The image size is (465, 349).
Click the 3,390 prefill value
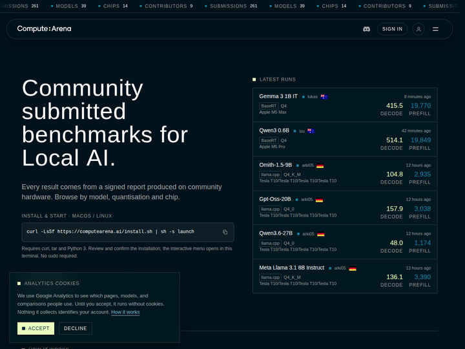[x=422, y=277]
